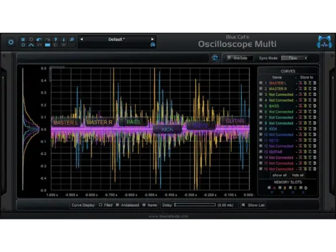Screen dimensions: 336x252
Task: Store MASTER L curve to slot A
Action: (x=300, y=83)
